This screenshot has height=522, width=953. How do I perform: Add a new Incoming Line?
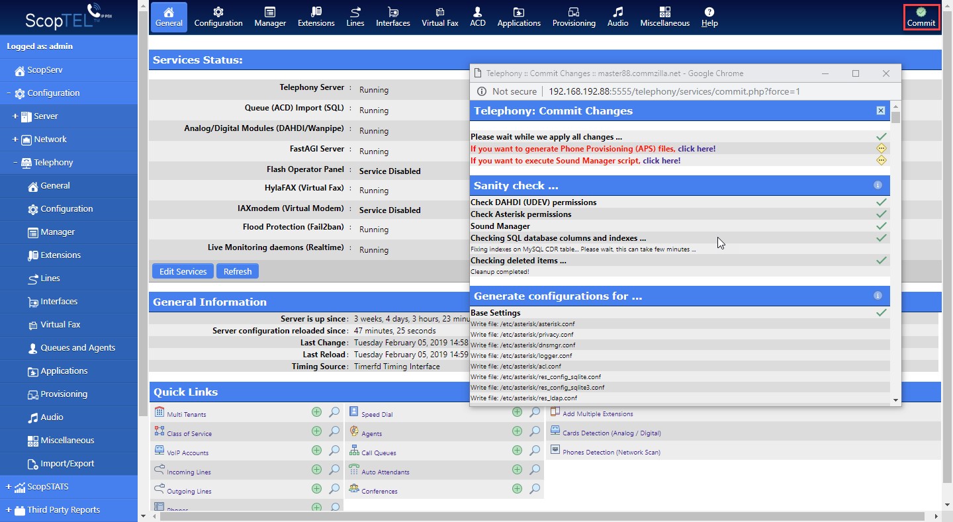point(316,470)
